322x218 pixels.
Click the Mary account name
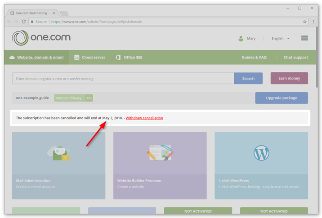[x=251, y=38]
